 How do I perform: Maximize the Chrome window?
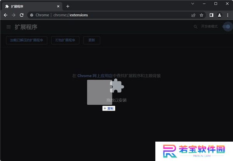(216, 4)
